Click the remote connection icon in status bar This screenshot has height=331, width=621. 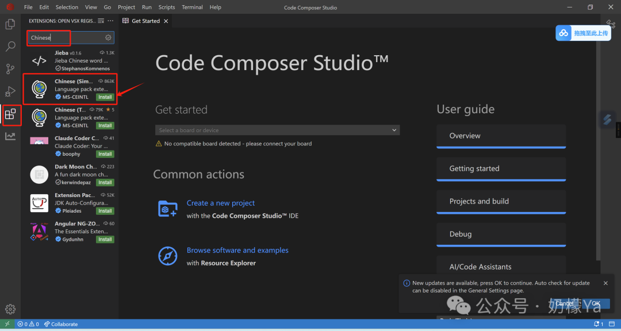click(7, 324)
